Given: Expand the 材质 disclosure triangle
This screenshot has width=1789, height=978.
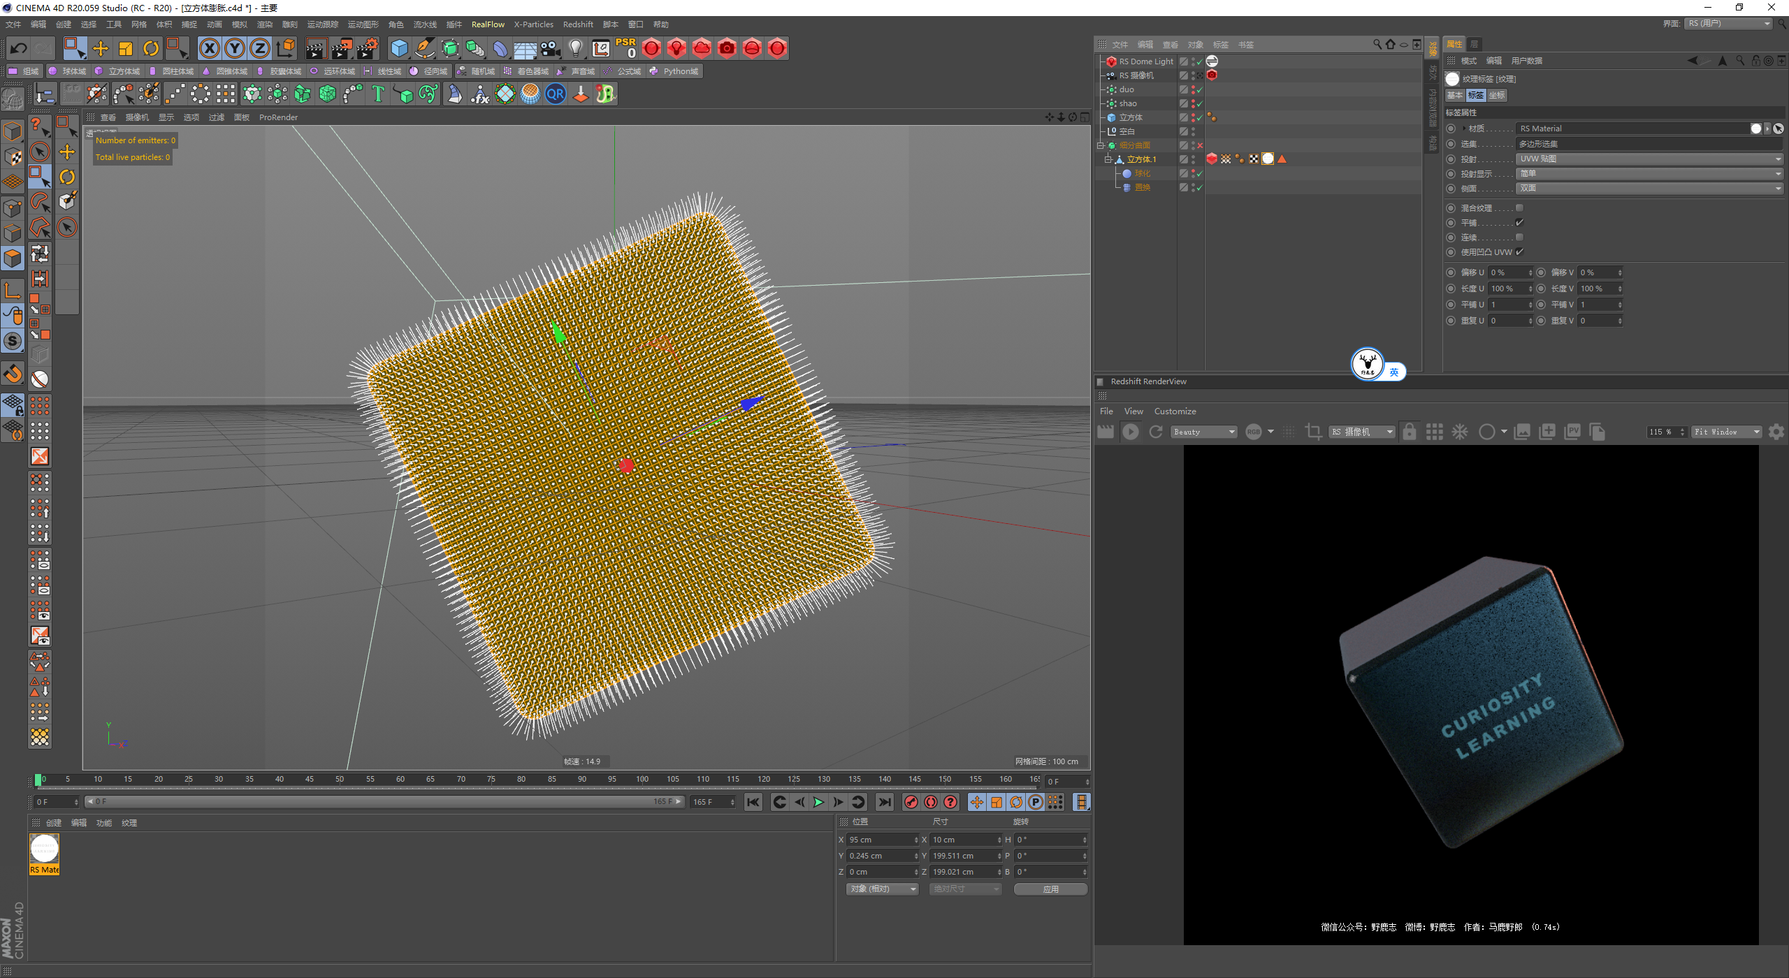Looking at the screenshot, I should (1463, 129).
